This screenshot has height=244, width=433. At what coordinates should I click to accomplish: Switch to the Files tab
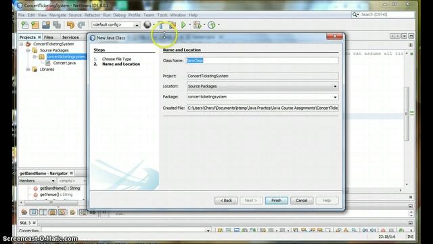pos(49,37)
